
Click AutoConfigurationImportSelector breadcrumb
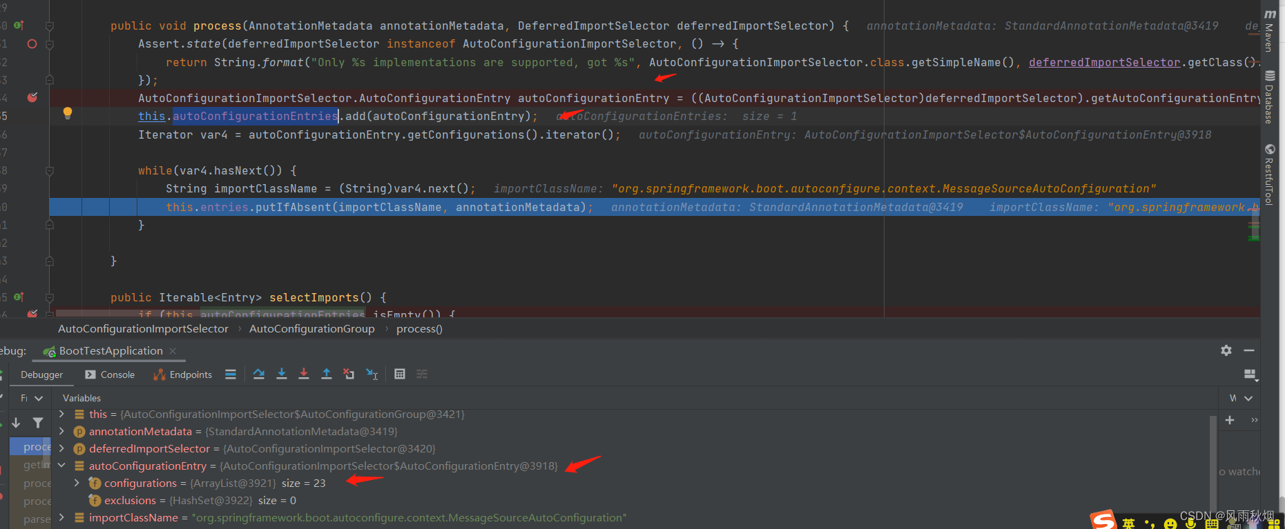(143, 329)
